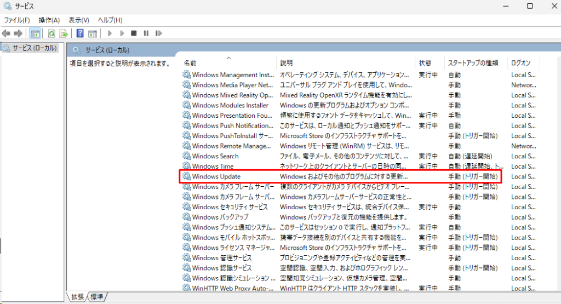
Task: Open the ファイル(F) menu
Action: point(17,20)
